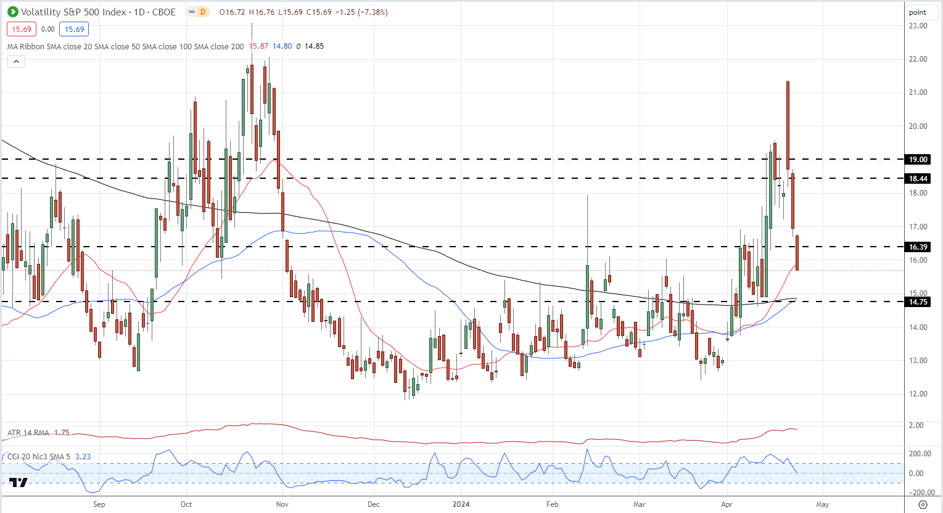Click the black SMA value 14.85

click(x=314, y=46)
